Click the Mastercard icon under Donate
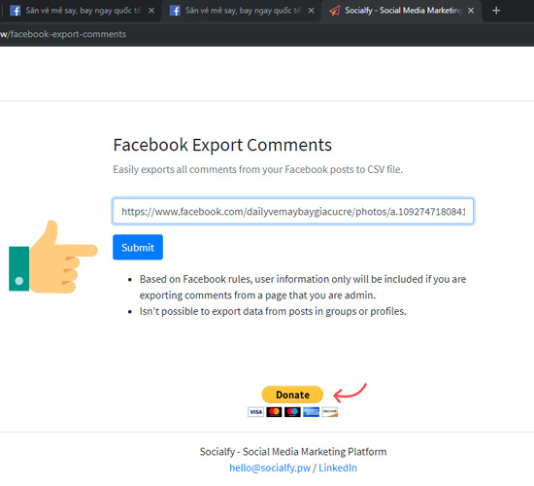This screenshot has height=486, width=534. [x=274, y=412]
